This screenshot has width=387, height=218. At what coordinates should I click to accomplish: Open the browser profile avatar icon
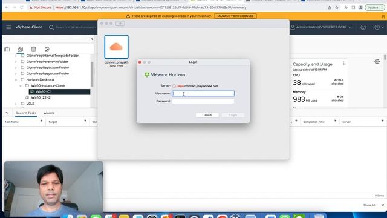pos(360,8)
